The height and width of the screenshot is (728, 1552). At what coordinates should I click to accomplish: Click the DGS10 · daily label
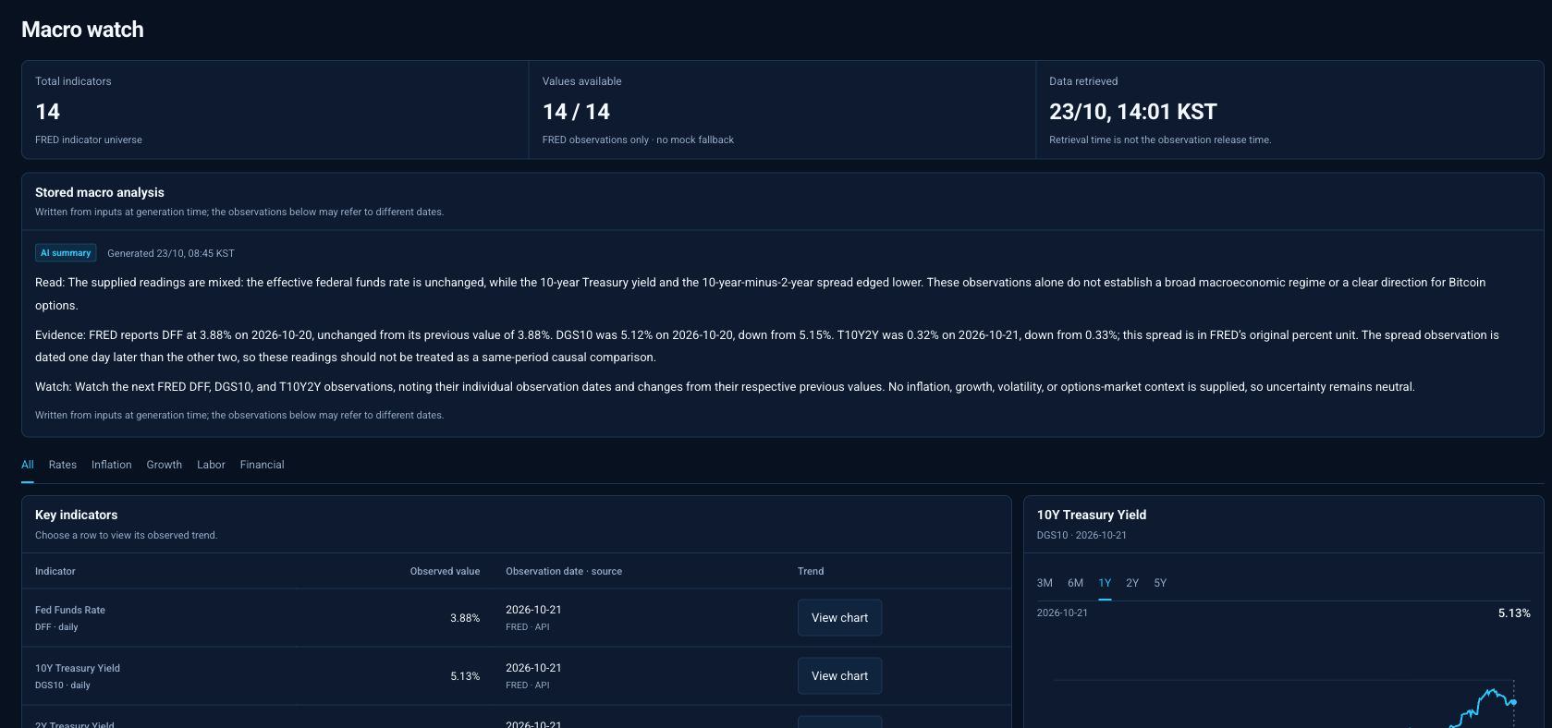[x=63, y=686]
